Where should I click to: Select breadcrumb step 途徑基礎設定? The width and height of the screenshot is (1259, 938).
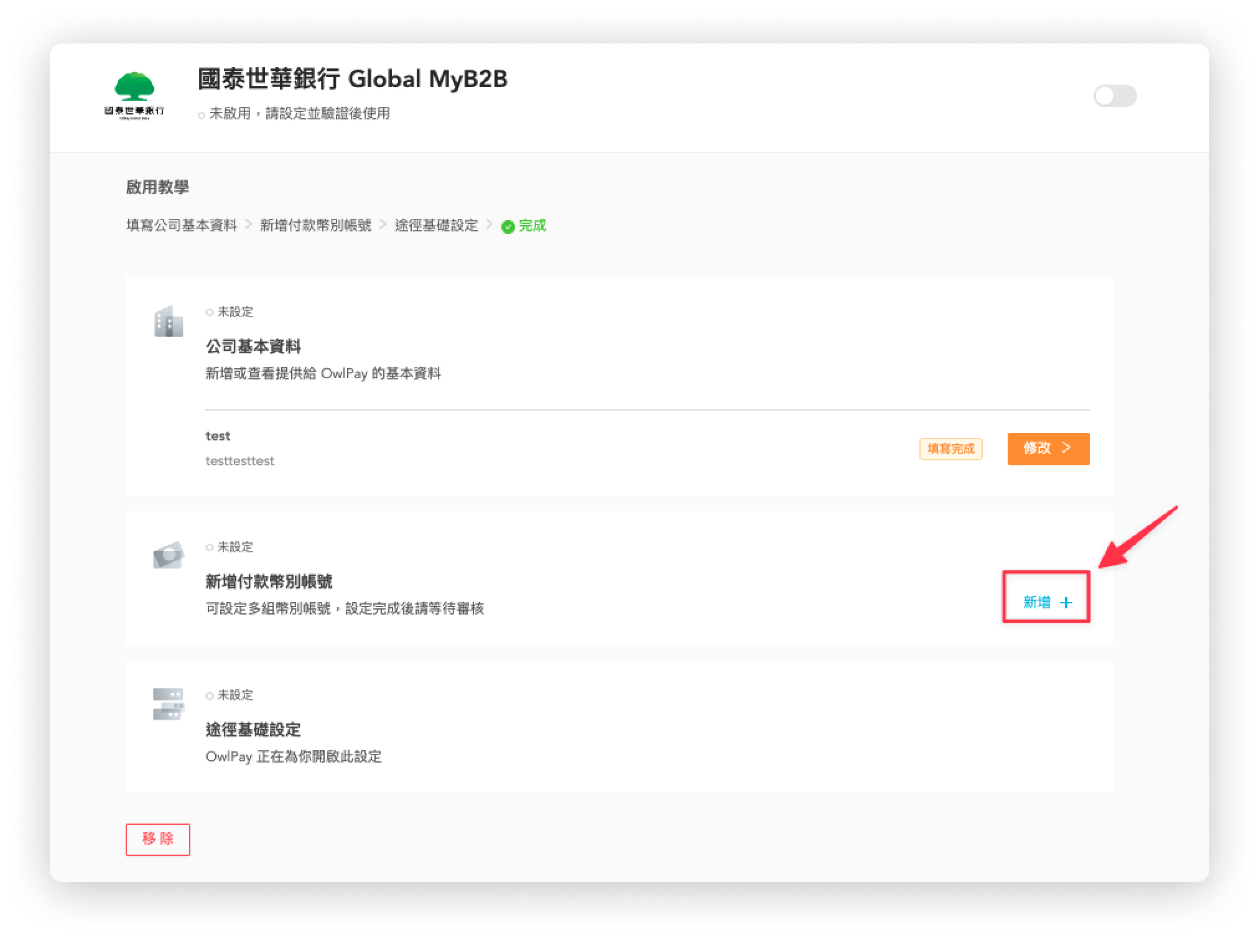coord(436,225)
